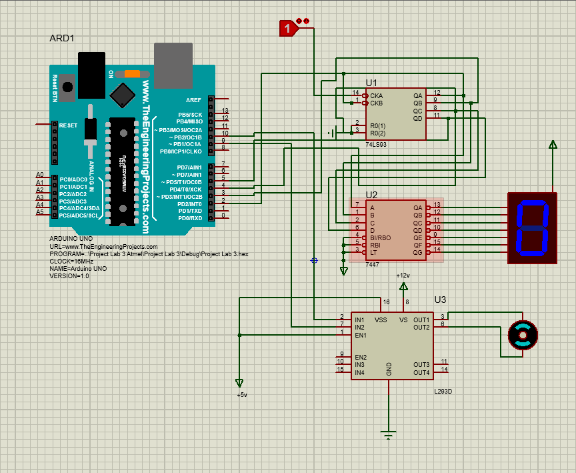Viewport: 576px width, 473px height.
Task: Select the U1 reference label
Action: click(371, 83)
